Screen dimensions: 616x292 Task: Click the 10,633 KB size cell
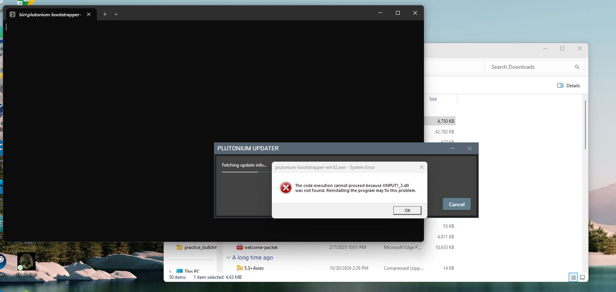(444, 247)
